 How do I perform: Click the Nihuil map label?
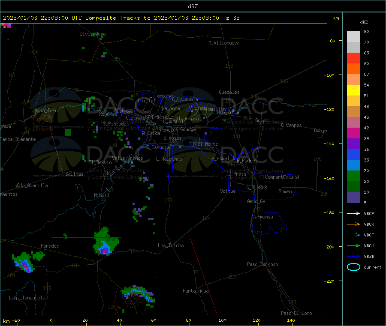pyautogui.click(x=101, y=195)
